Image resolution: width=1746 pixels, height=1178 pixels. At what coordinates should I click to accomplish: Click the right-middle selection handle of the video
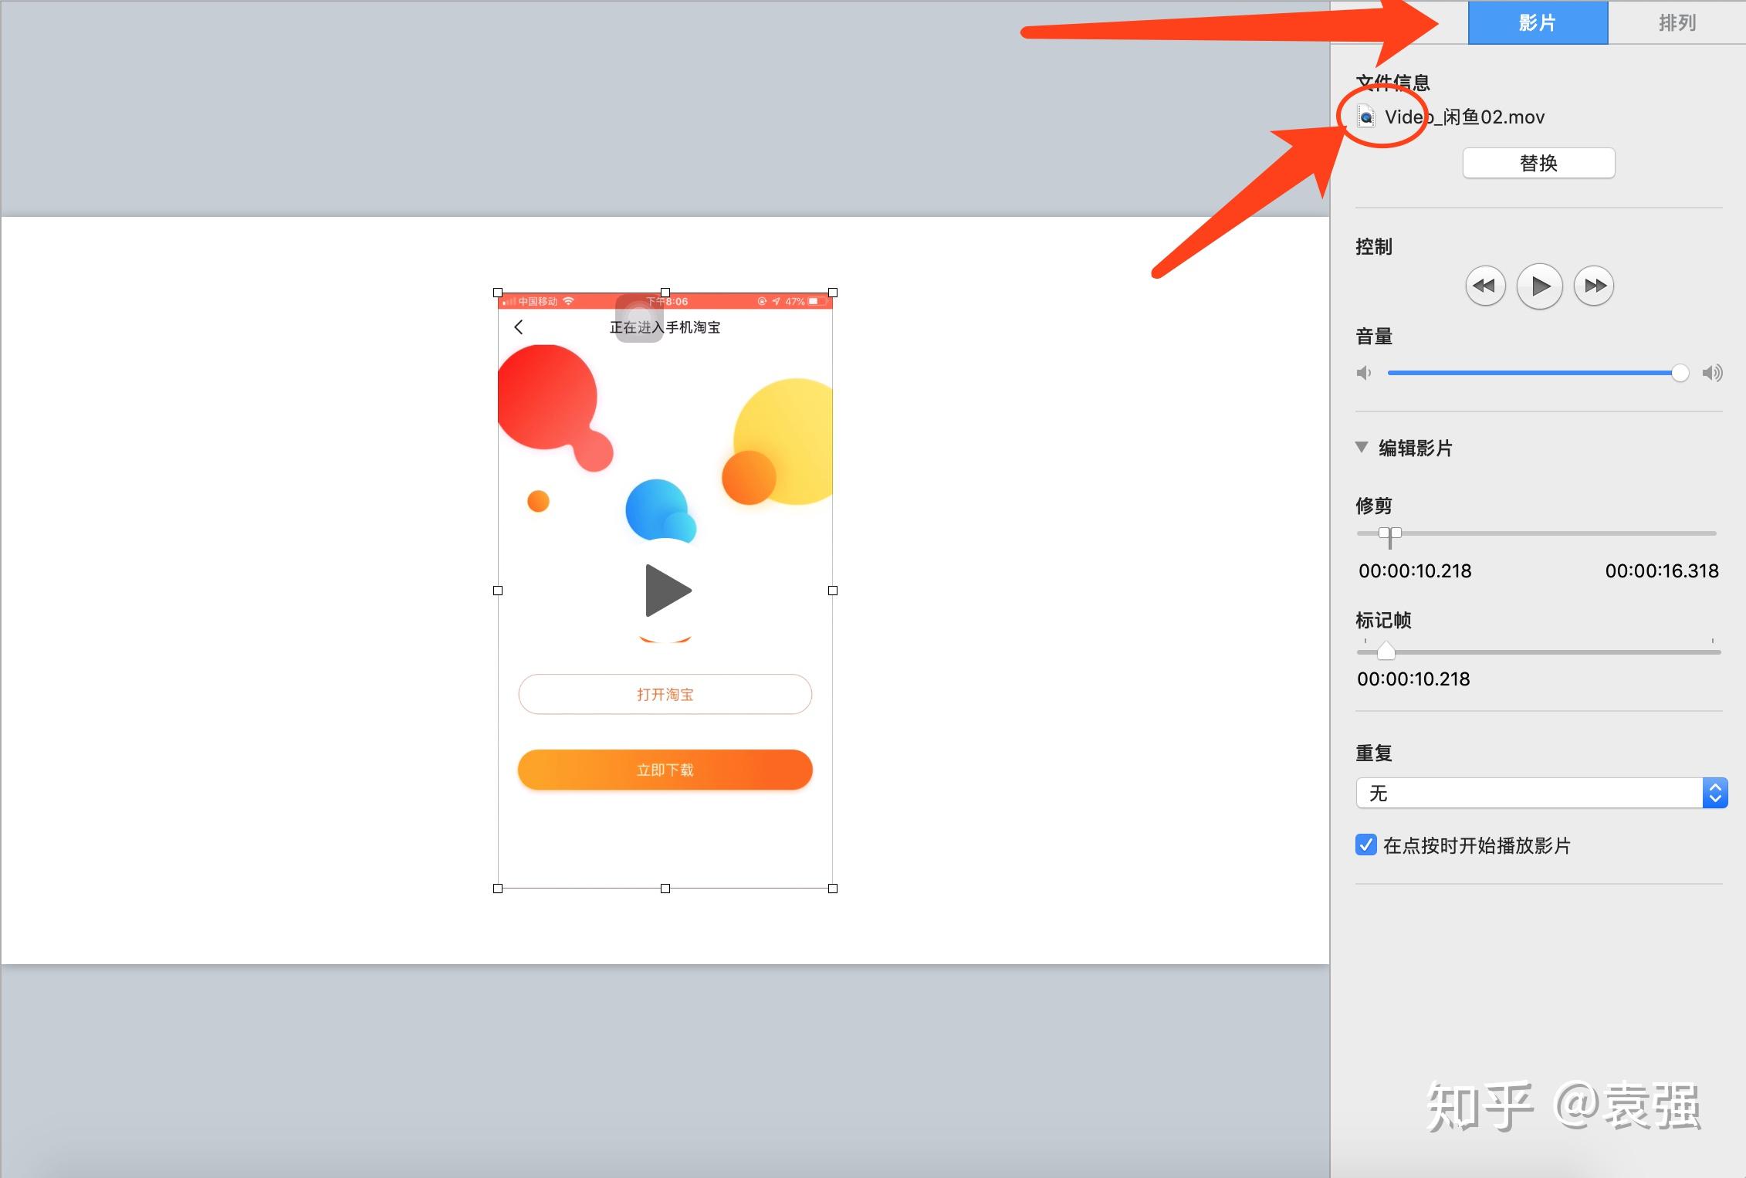pyautogui.click(x=833, y=591)
